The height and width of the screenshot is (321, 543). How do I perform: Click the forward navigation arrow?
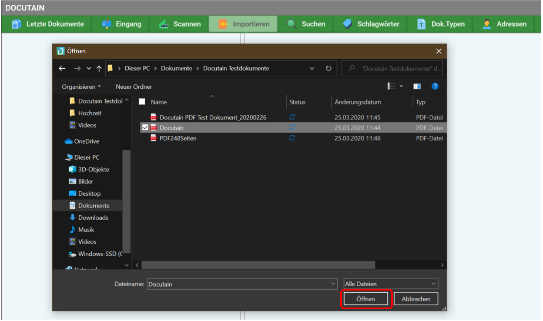77,68
